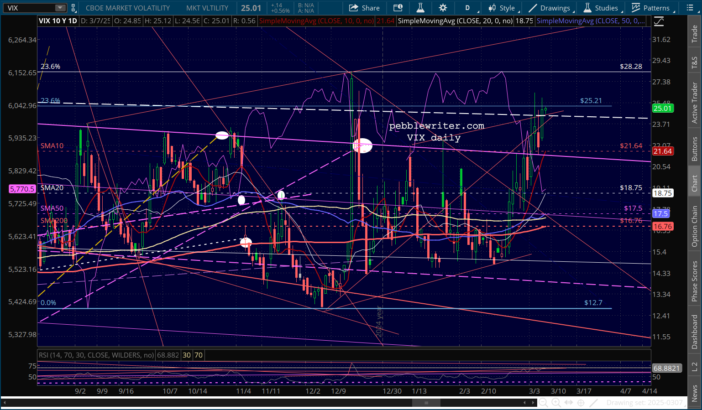Click the scroll-left arrow on the bottom bar

point(525,403)
